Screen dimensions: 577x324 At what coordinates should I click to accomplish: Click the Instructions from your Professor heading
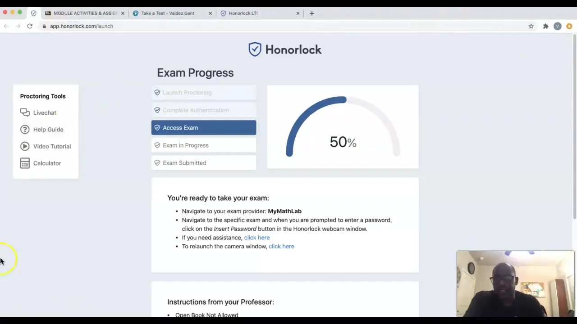pos(220,302)
